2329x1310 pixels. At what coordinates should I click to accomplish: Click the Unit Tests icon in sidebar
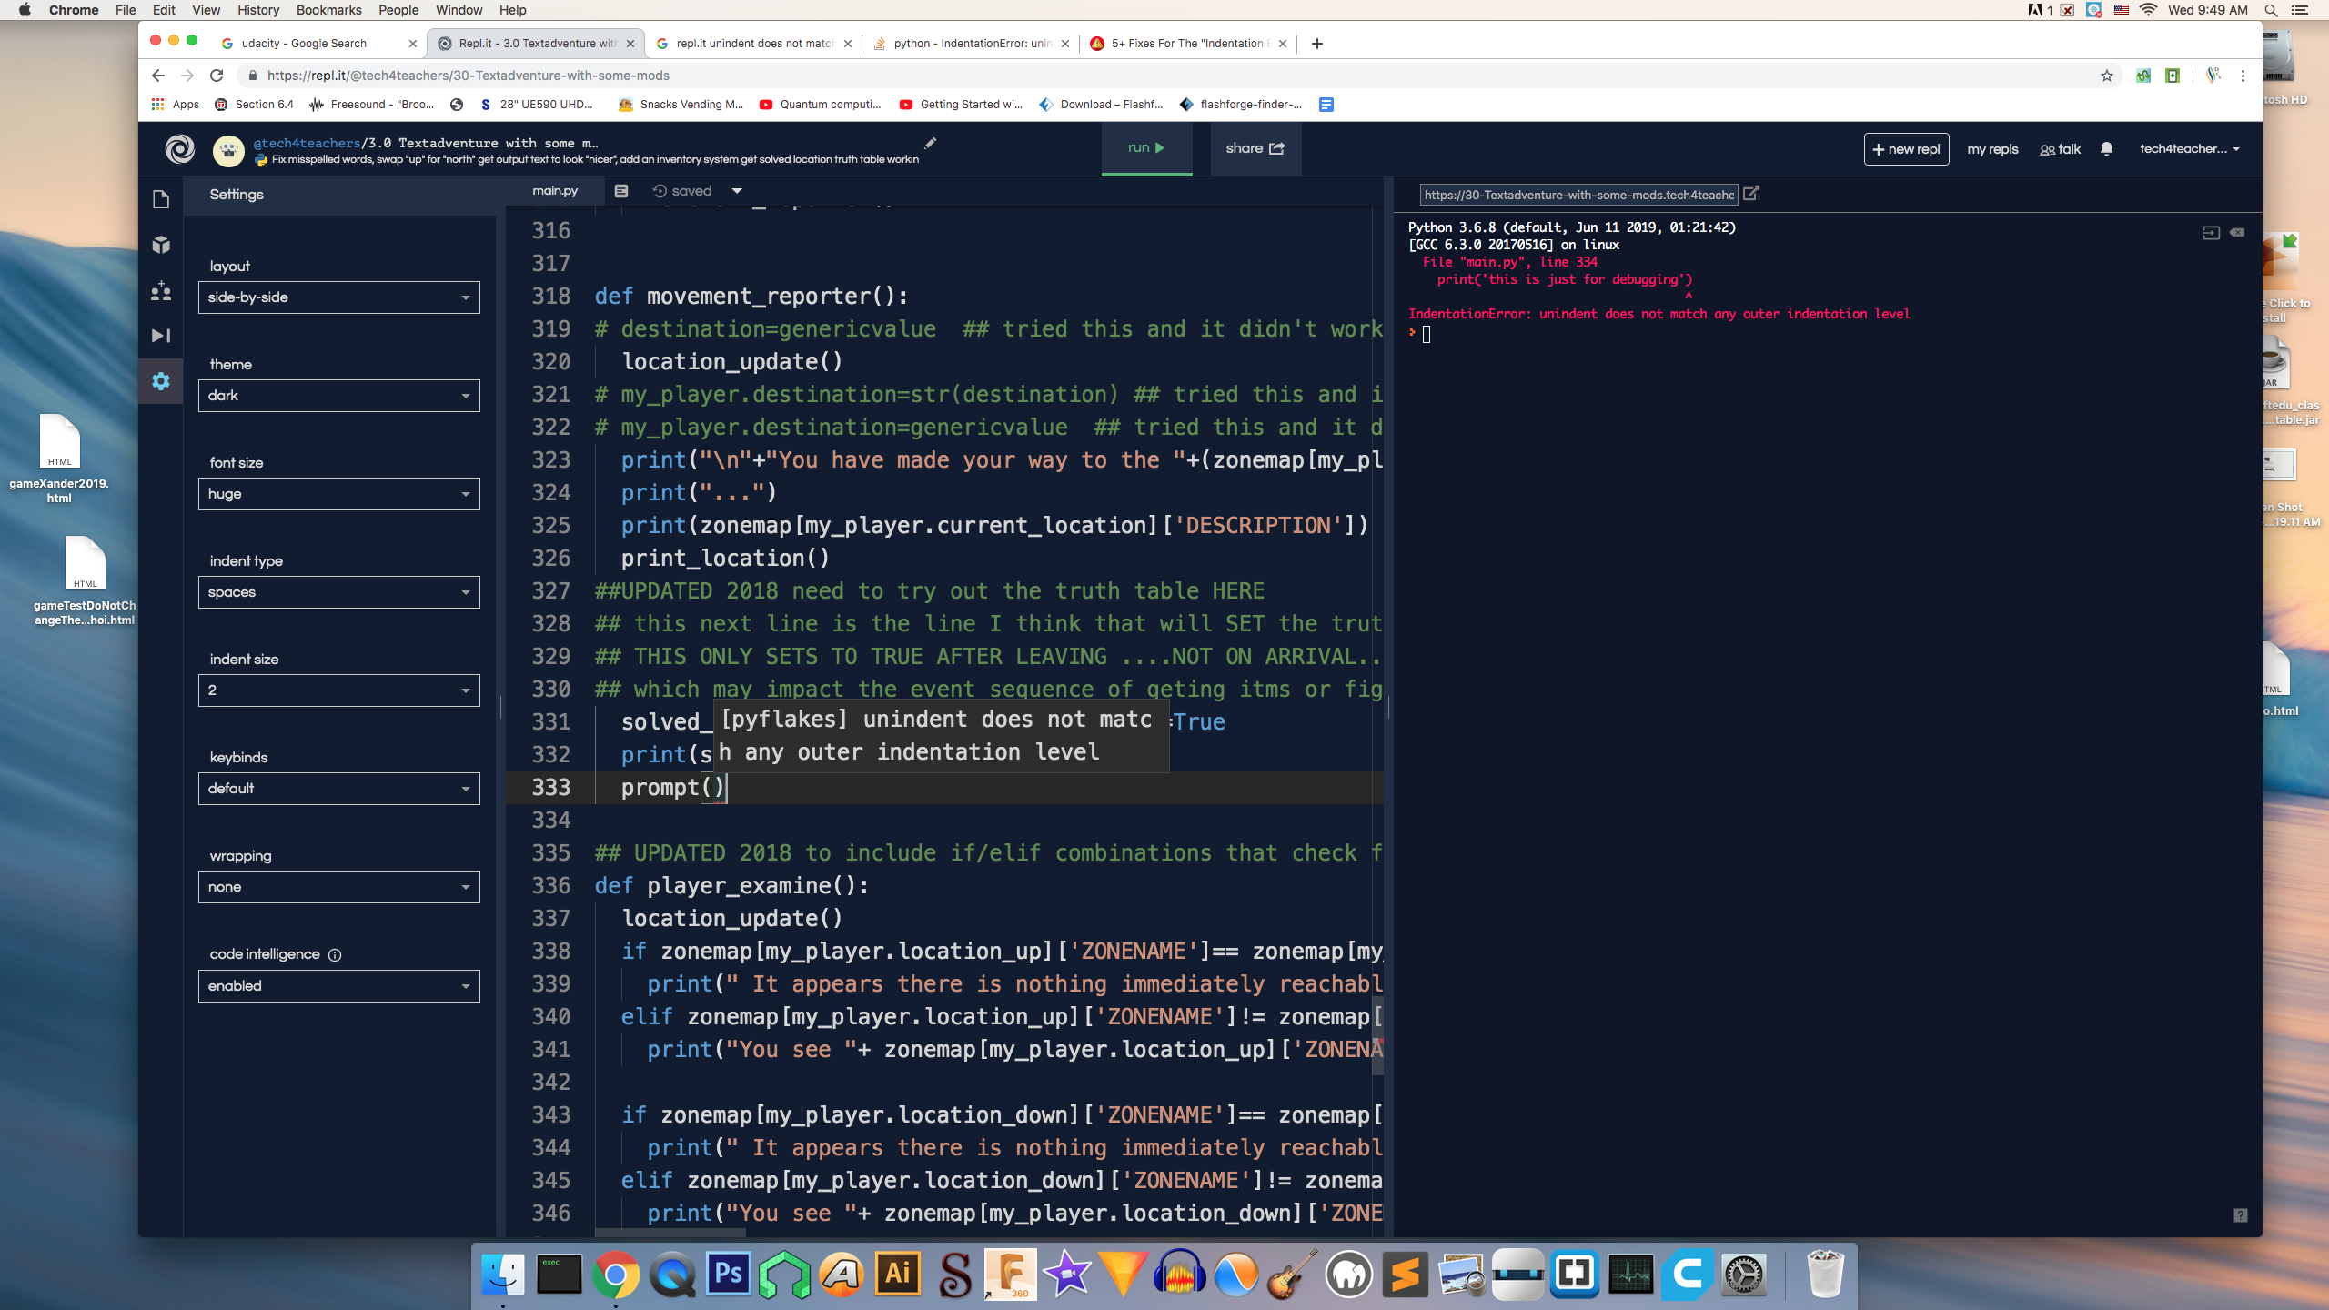(158, 336)
